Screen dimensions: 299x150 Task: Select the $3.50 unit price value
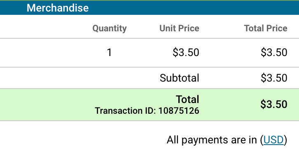pyautogui.click(x=186, y=52)
